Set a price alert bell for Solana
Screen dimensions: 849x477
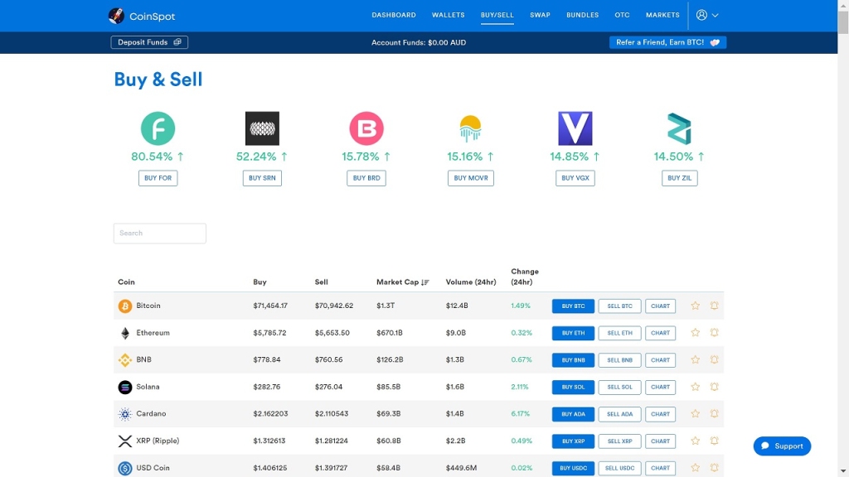[x=714, y=387]
